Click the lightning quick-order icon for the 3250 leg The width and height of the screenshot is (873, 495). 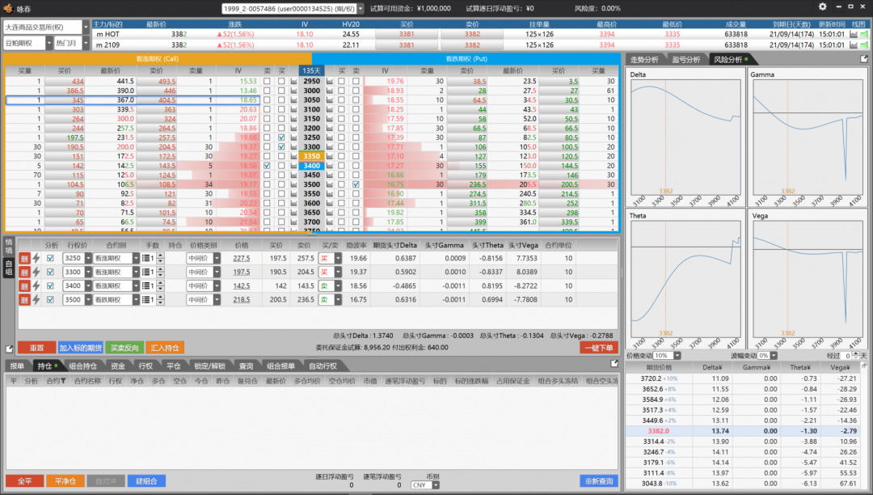[36, 258]
